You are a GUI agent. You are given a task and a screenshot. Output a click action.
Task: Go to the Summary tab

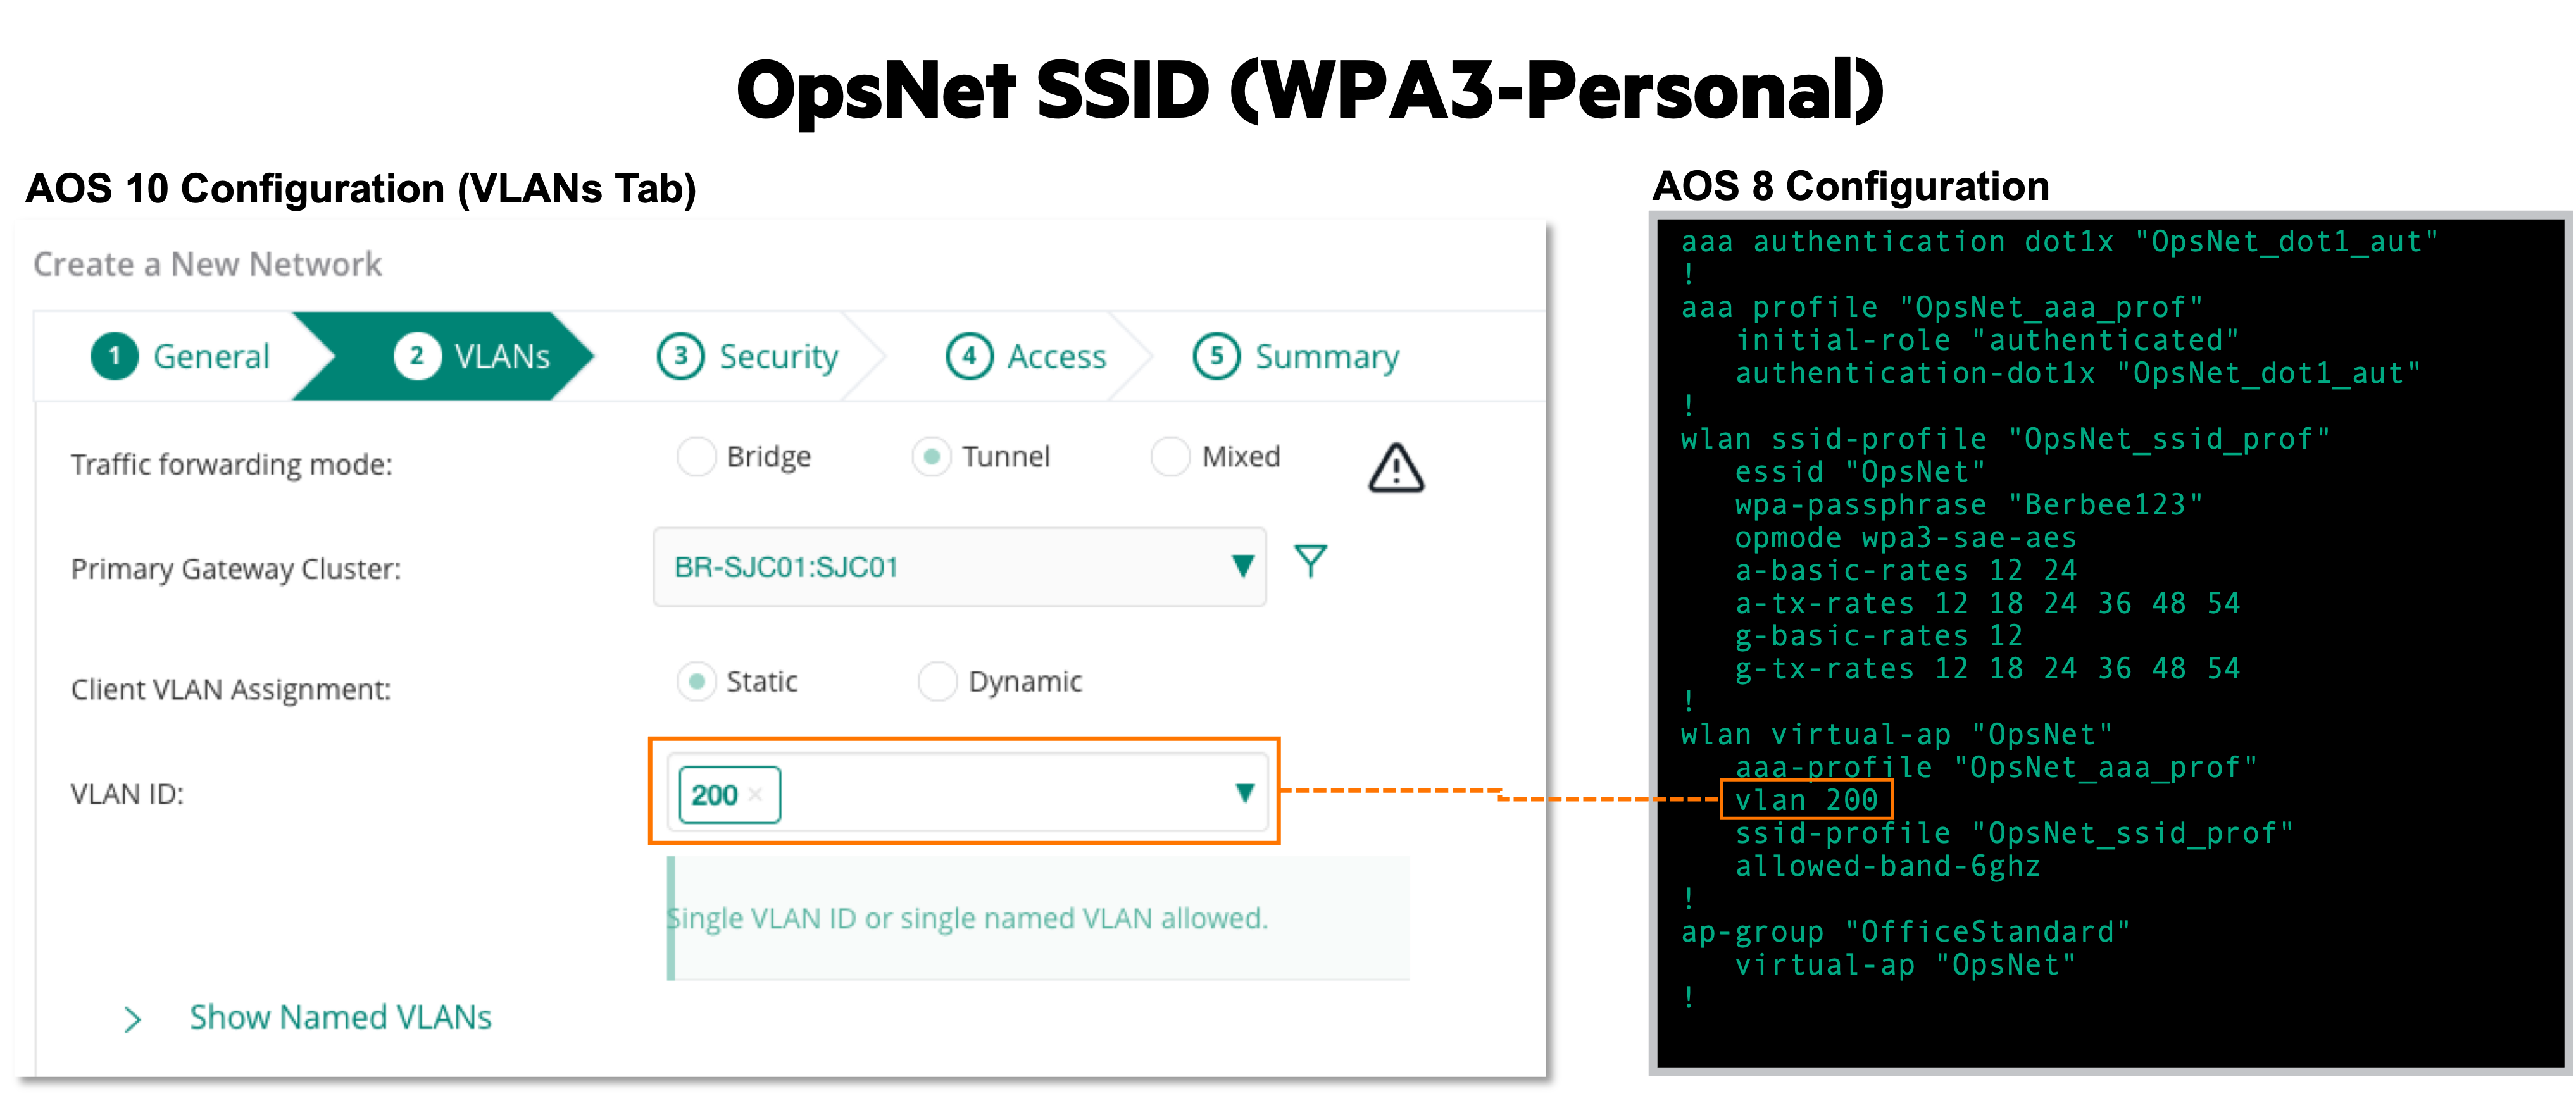tap(1296, 356)
